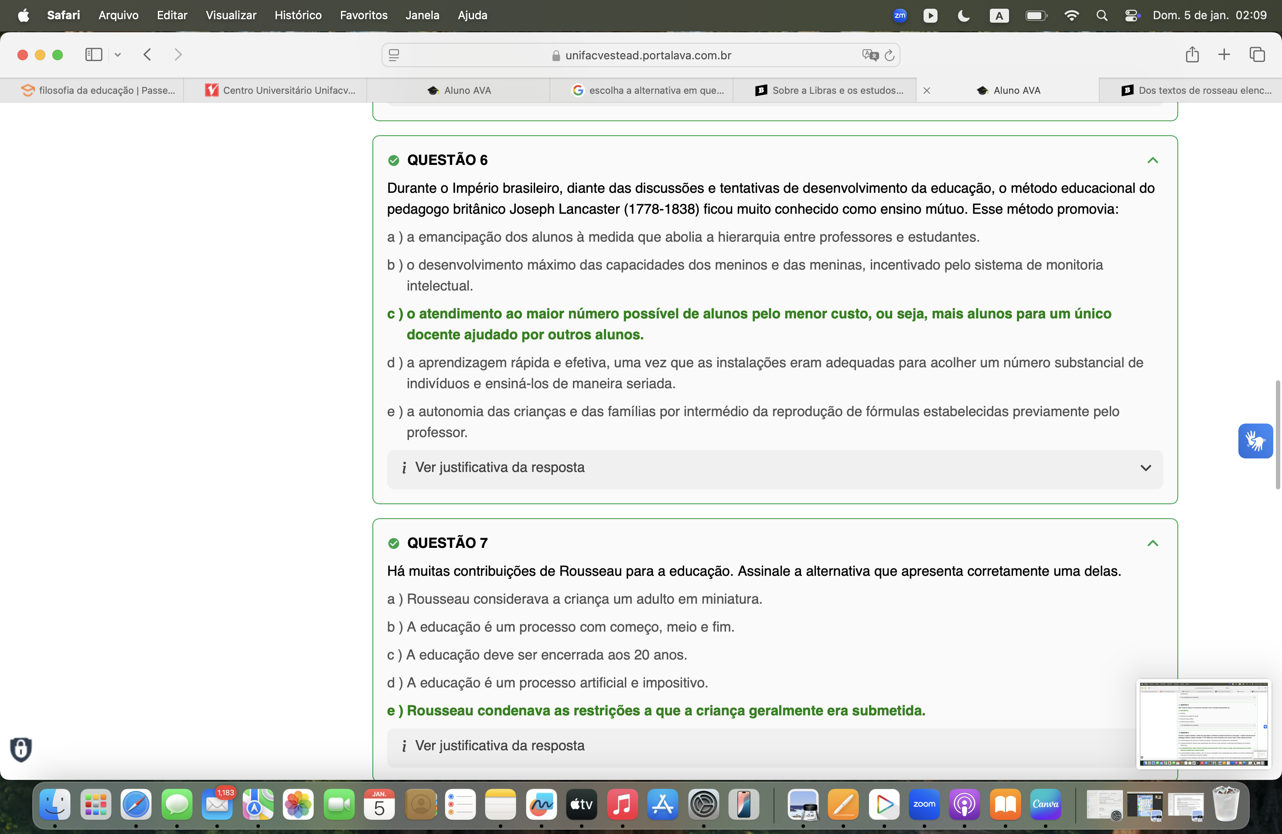The height and width of the screenshot is (834, 1282).
Task: Open Launchpad from the Dock
Action: [x=96, y=805]
